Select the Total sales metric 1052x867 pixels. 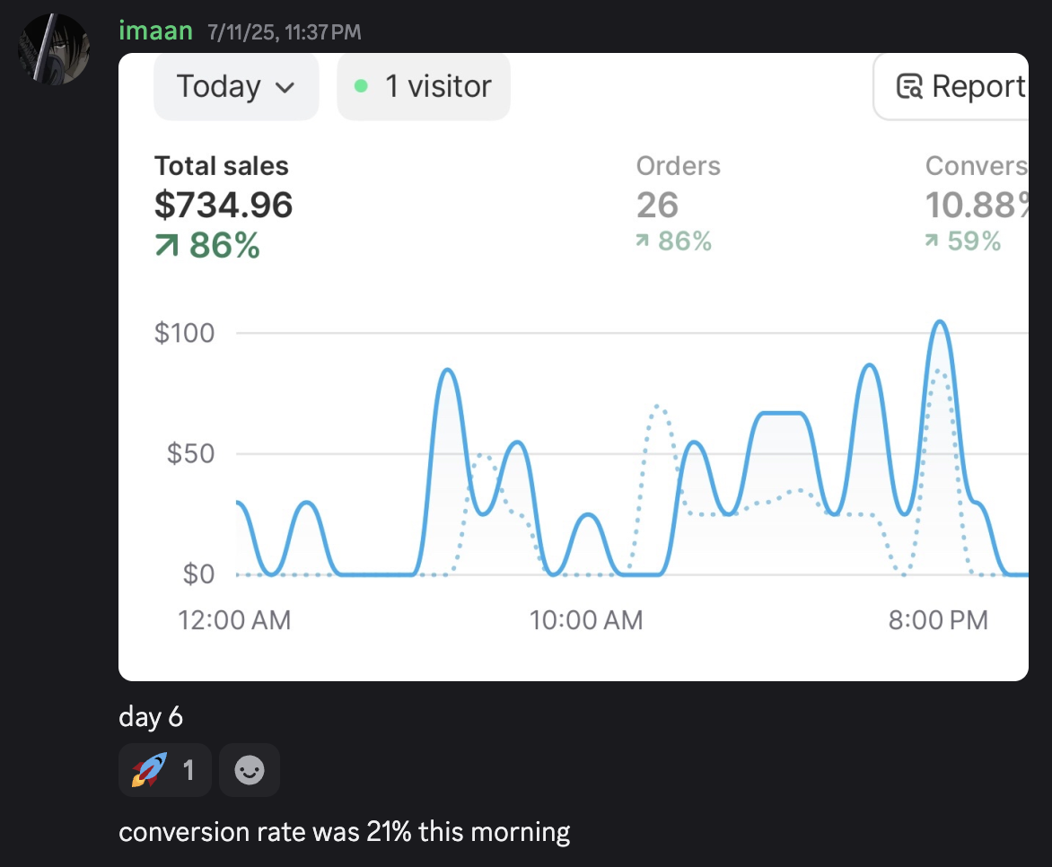pyautogui.click(x=222, y=166)
